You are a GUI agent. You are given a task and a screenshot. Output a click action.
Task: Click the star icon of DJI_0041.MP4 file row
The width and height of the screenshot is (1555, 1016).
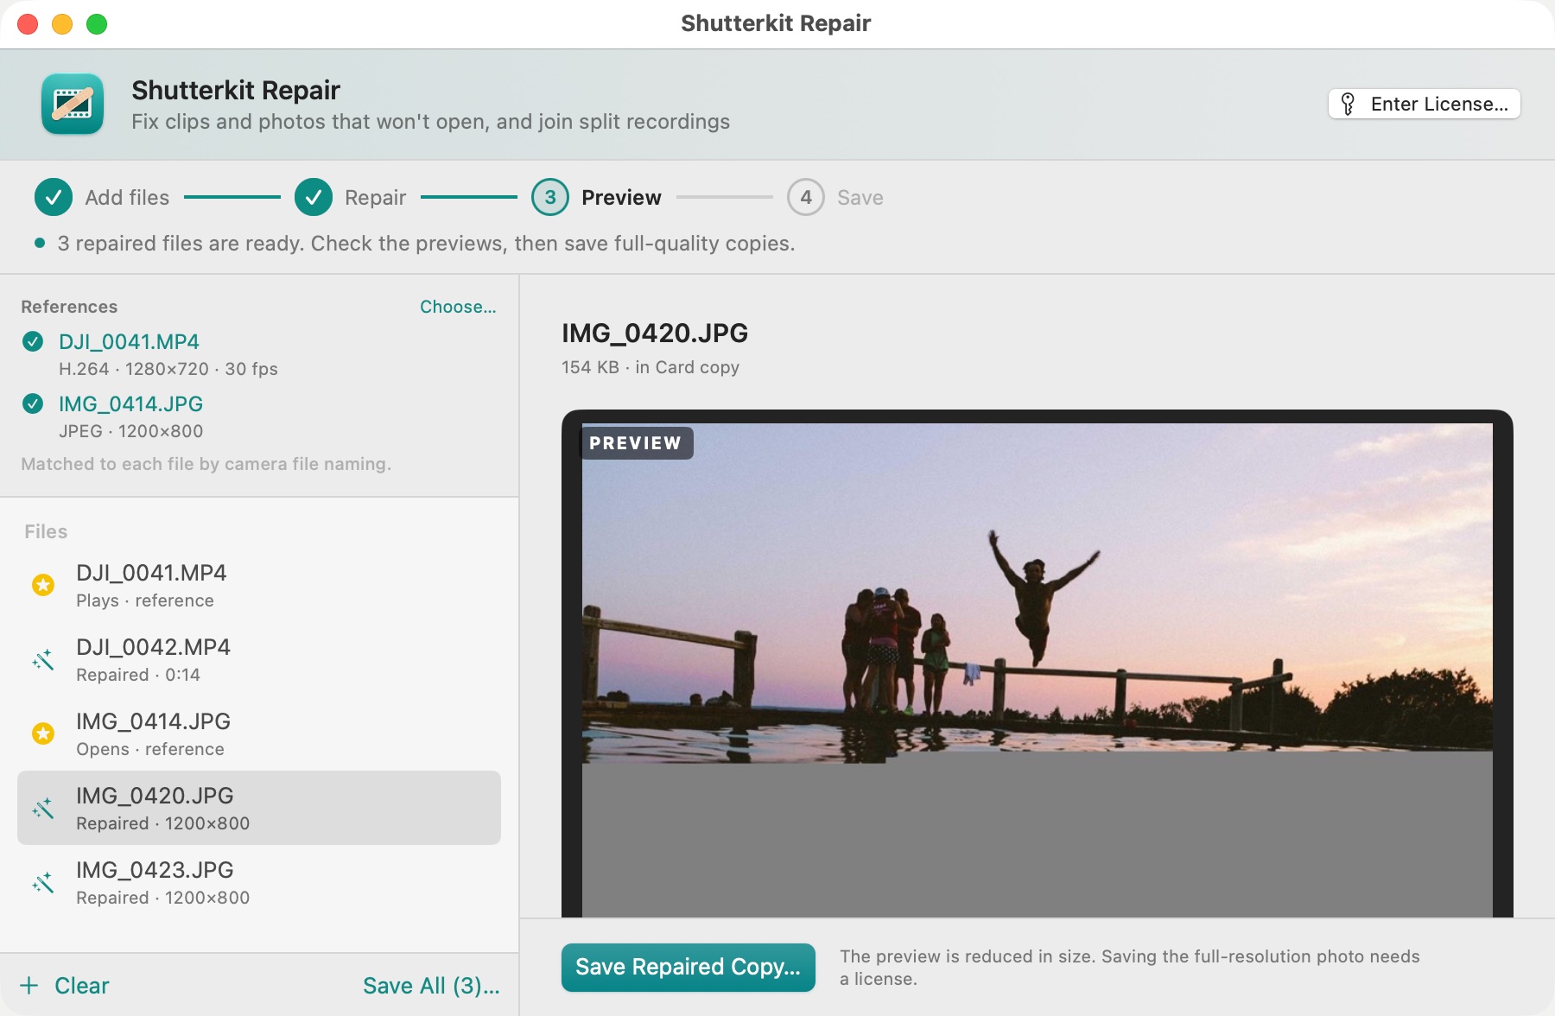[43, 586]
